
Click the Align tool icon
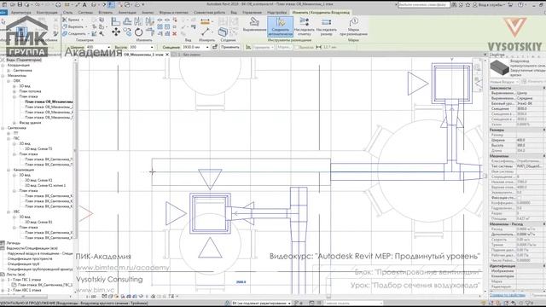pyautogui.click(x=116, y=21)
